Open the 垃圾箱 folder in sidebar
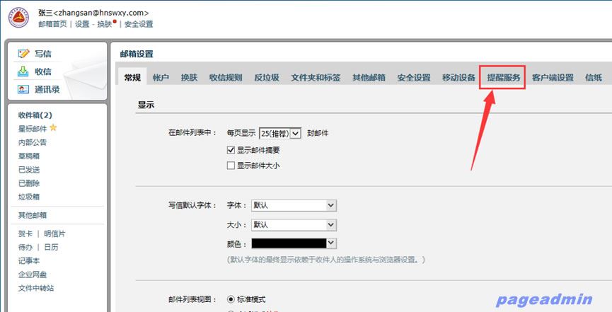 (29, 197)
